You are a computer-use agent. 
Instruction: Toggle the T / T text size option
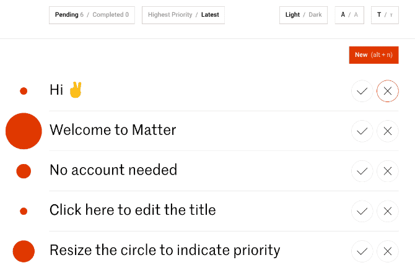[x=385, y=15]
